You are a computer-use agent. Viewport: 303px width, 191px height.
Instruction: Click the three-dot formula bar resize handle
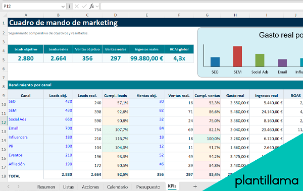coord(69,7)
